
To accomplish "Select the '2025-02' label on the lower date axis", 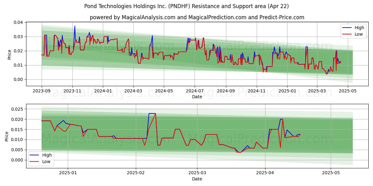I will (136, 174).
